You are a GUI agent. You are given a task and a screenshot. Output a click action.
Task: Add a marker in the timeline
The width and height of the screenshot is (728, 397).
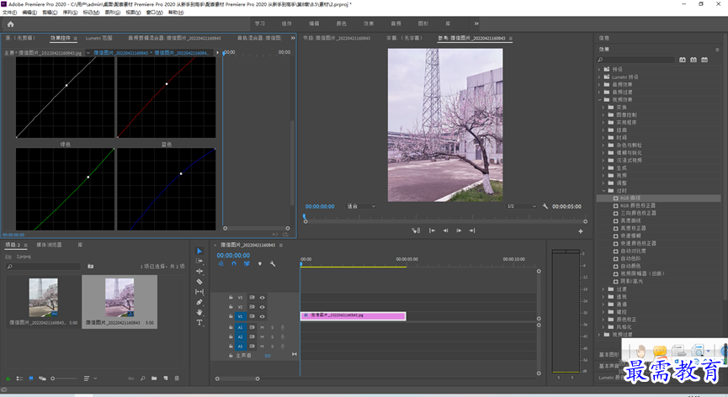259,264
